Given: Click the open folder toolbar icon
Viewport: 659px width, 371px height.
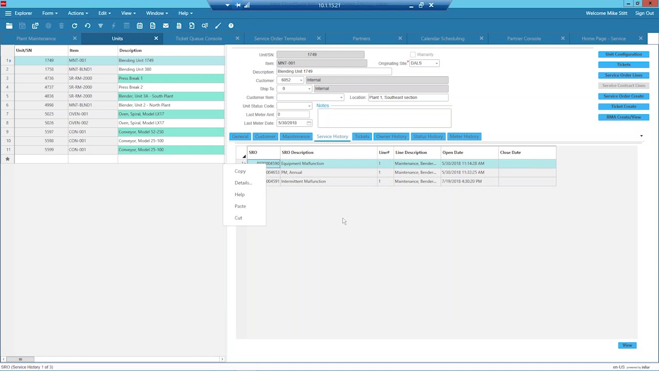Looking at the screenshot, I should click(9, 26).
